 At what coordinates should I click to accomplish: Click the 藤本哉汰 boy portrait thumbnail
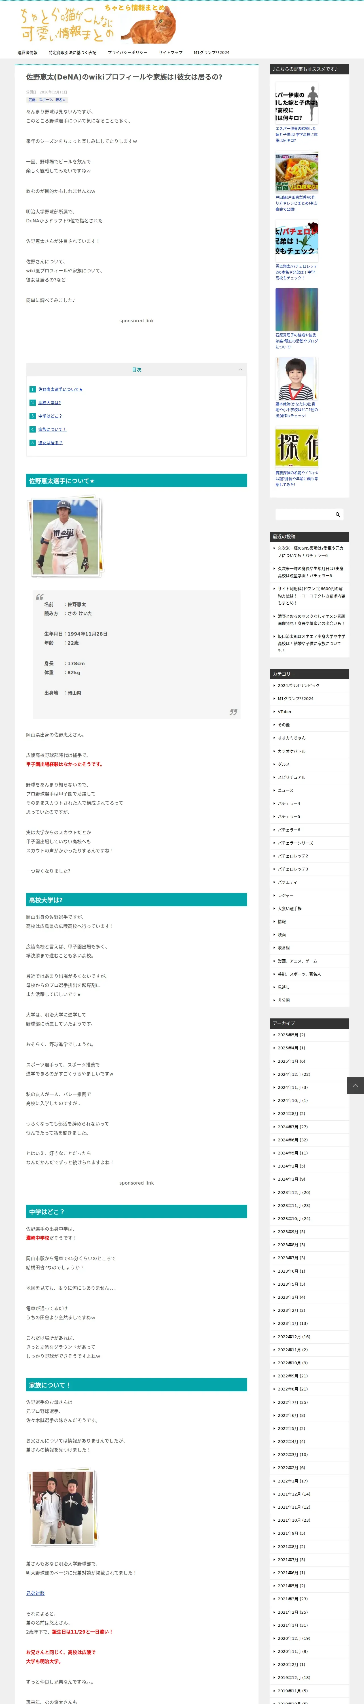coord(297,378)
